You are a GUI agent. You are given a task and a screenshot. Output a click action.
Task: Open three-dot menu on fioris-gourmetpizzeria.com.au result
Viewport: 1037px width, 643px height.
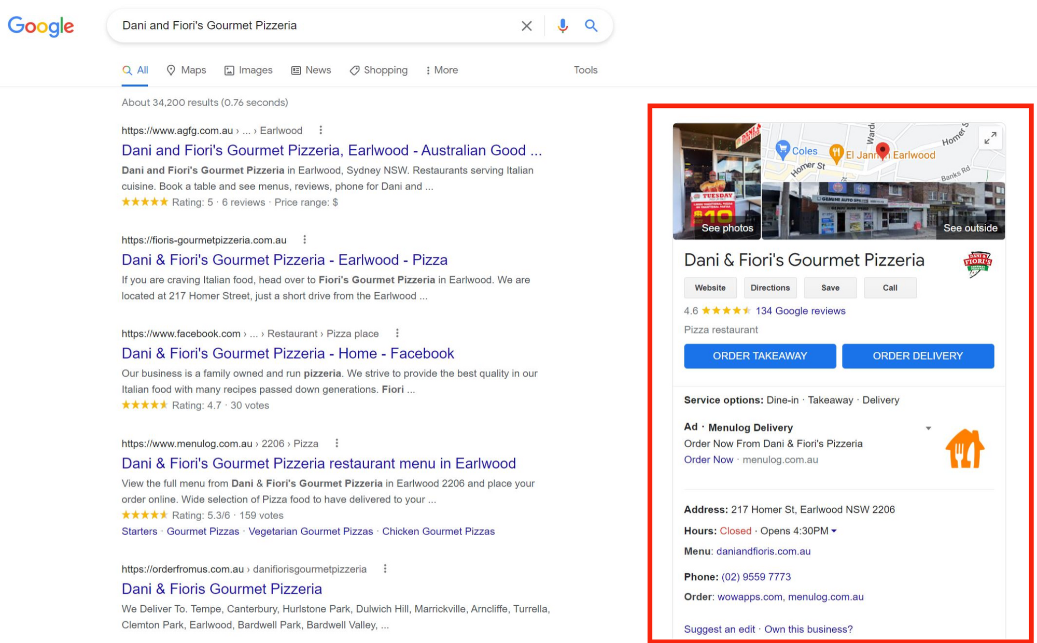(x=305, y=239)
